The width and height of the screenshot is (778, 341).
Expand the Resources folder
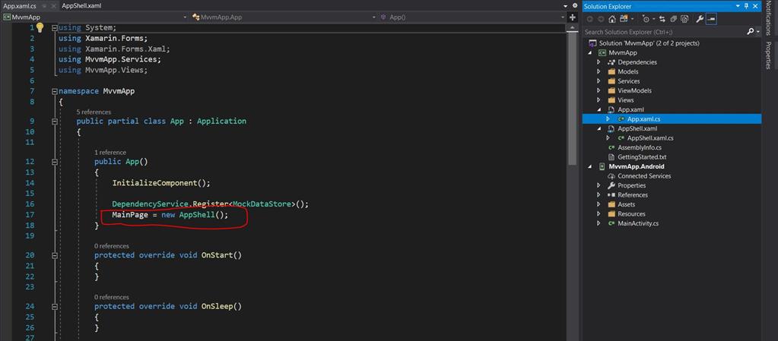(x=599, y=213)
